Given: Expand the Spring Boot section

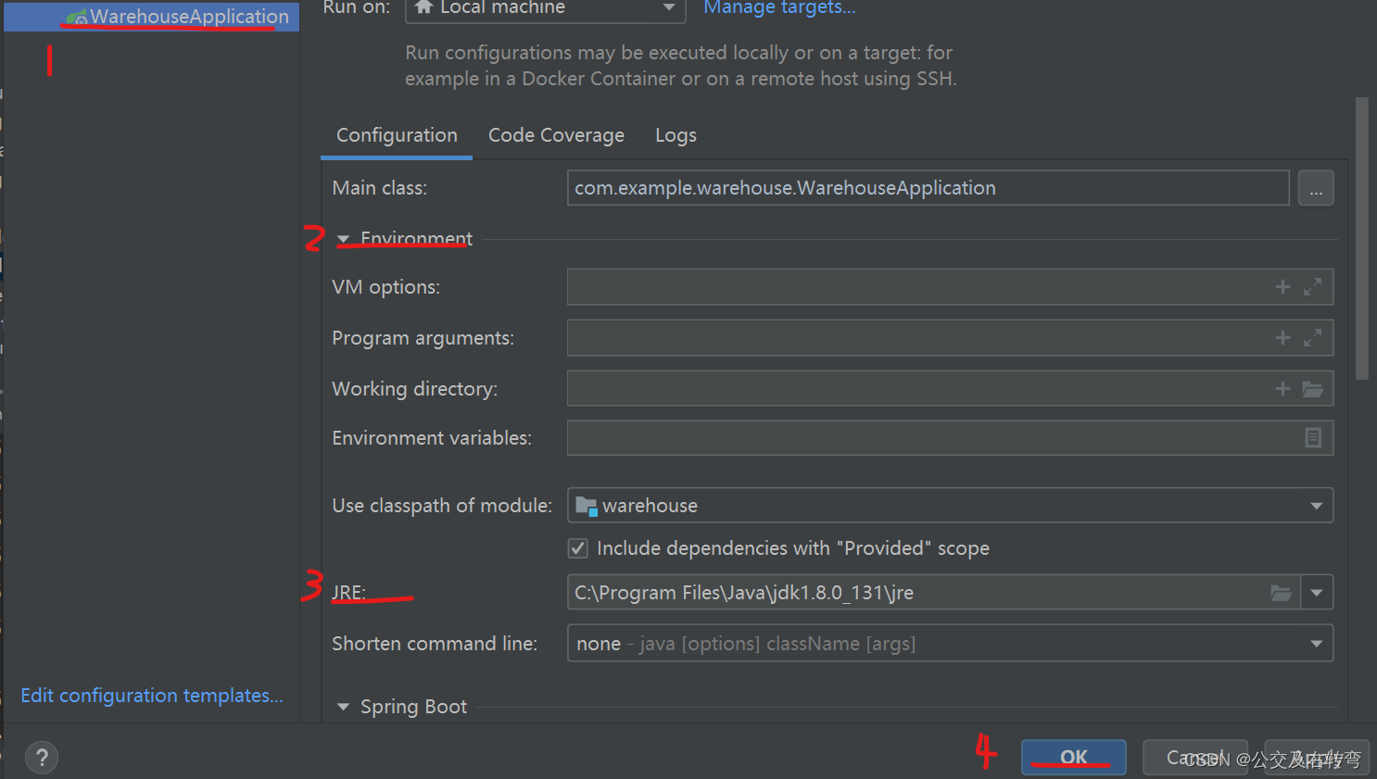Looking at the screenshot, I should pyautogui.click(x=343, y=706).
